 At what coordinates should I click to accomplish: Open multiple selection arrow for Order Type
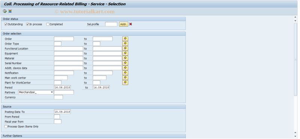coord(125,43)
